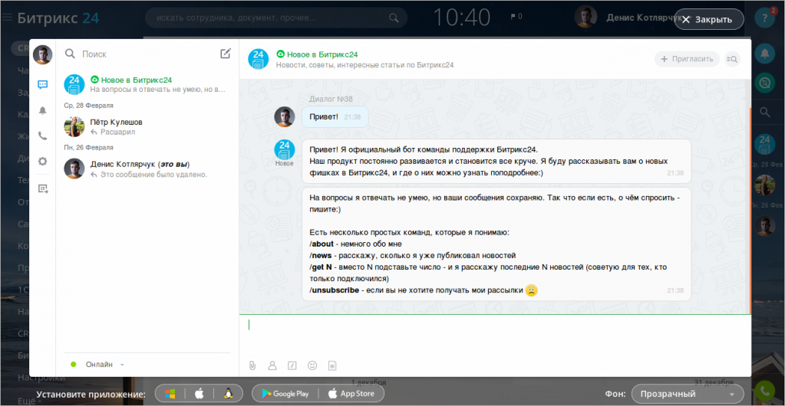Download the Linux desktop app
This screenshot has width=785, height=406.
[228, 394]
